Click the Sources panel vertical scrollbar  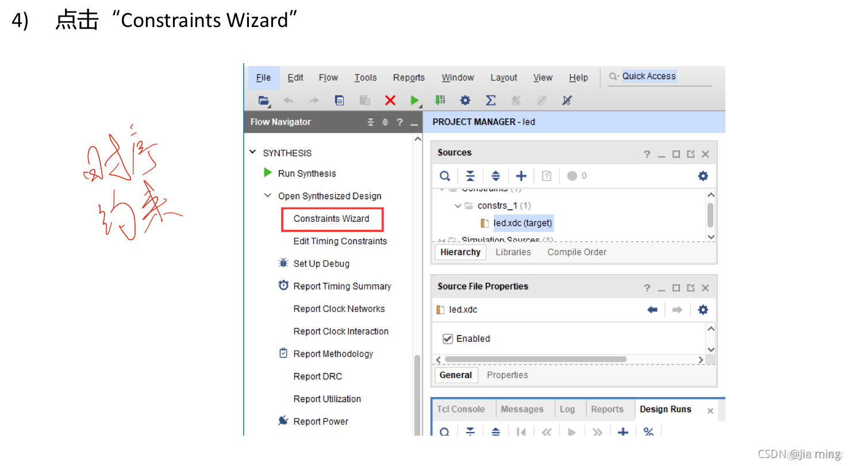pyautogui.click(x=710, y=215)
